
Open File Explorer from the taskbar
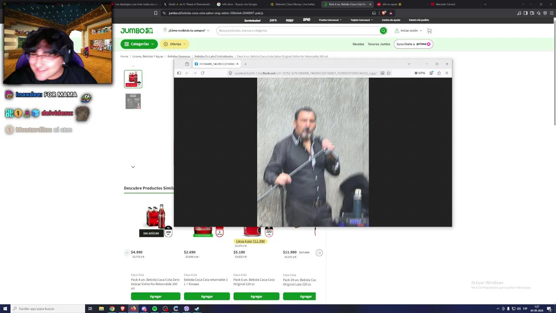(x=101, y=309)
